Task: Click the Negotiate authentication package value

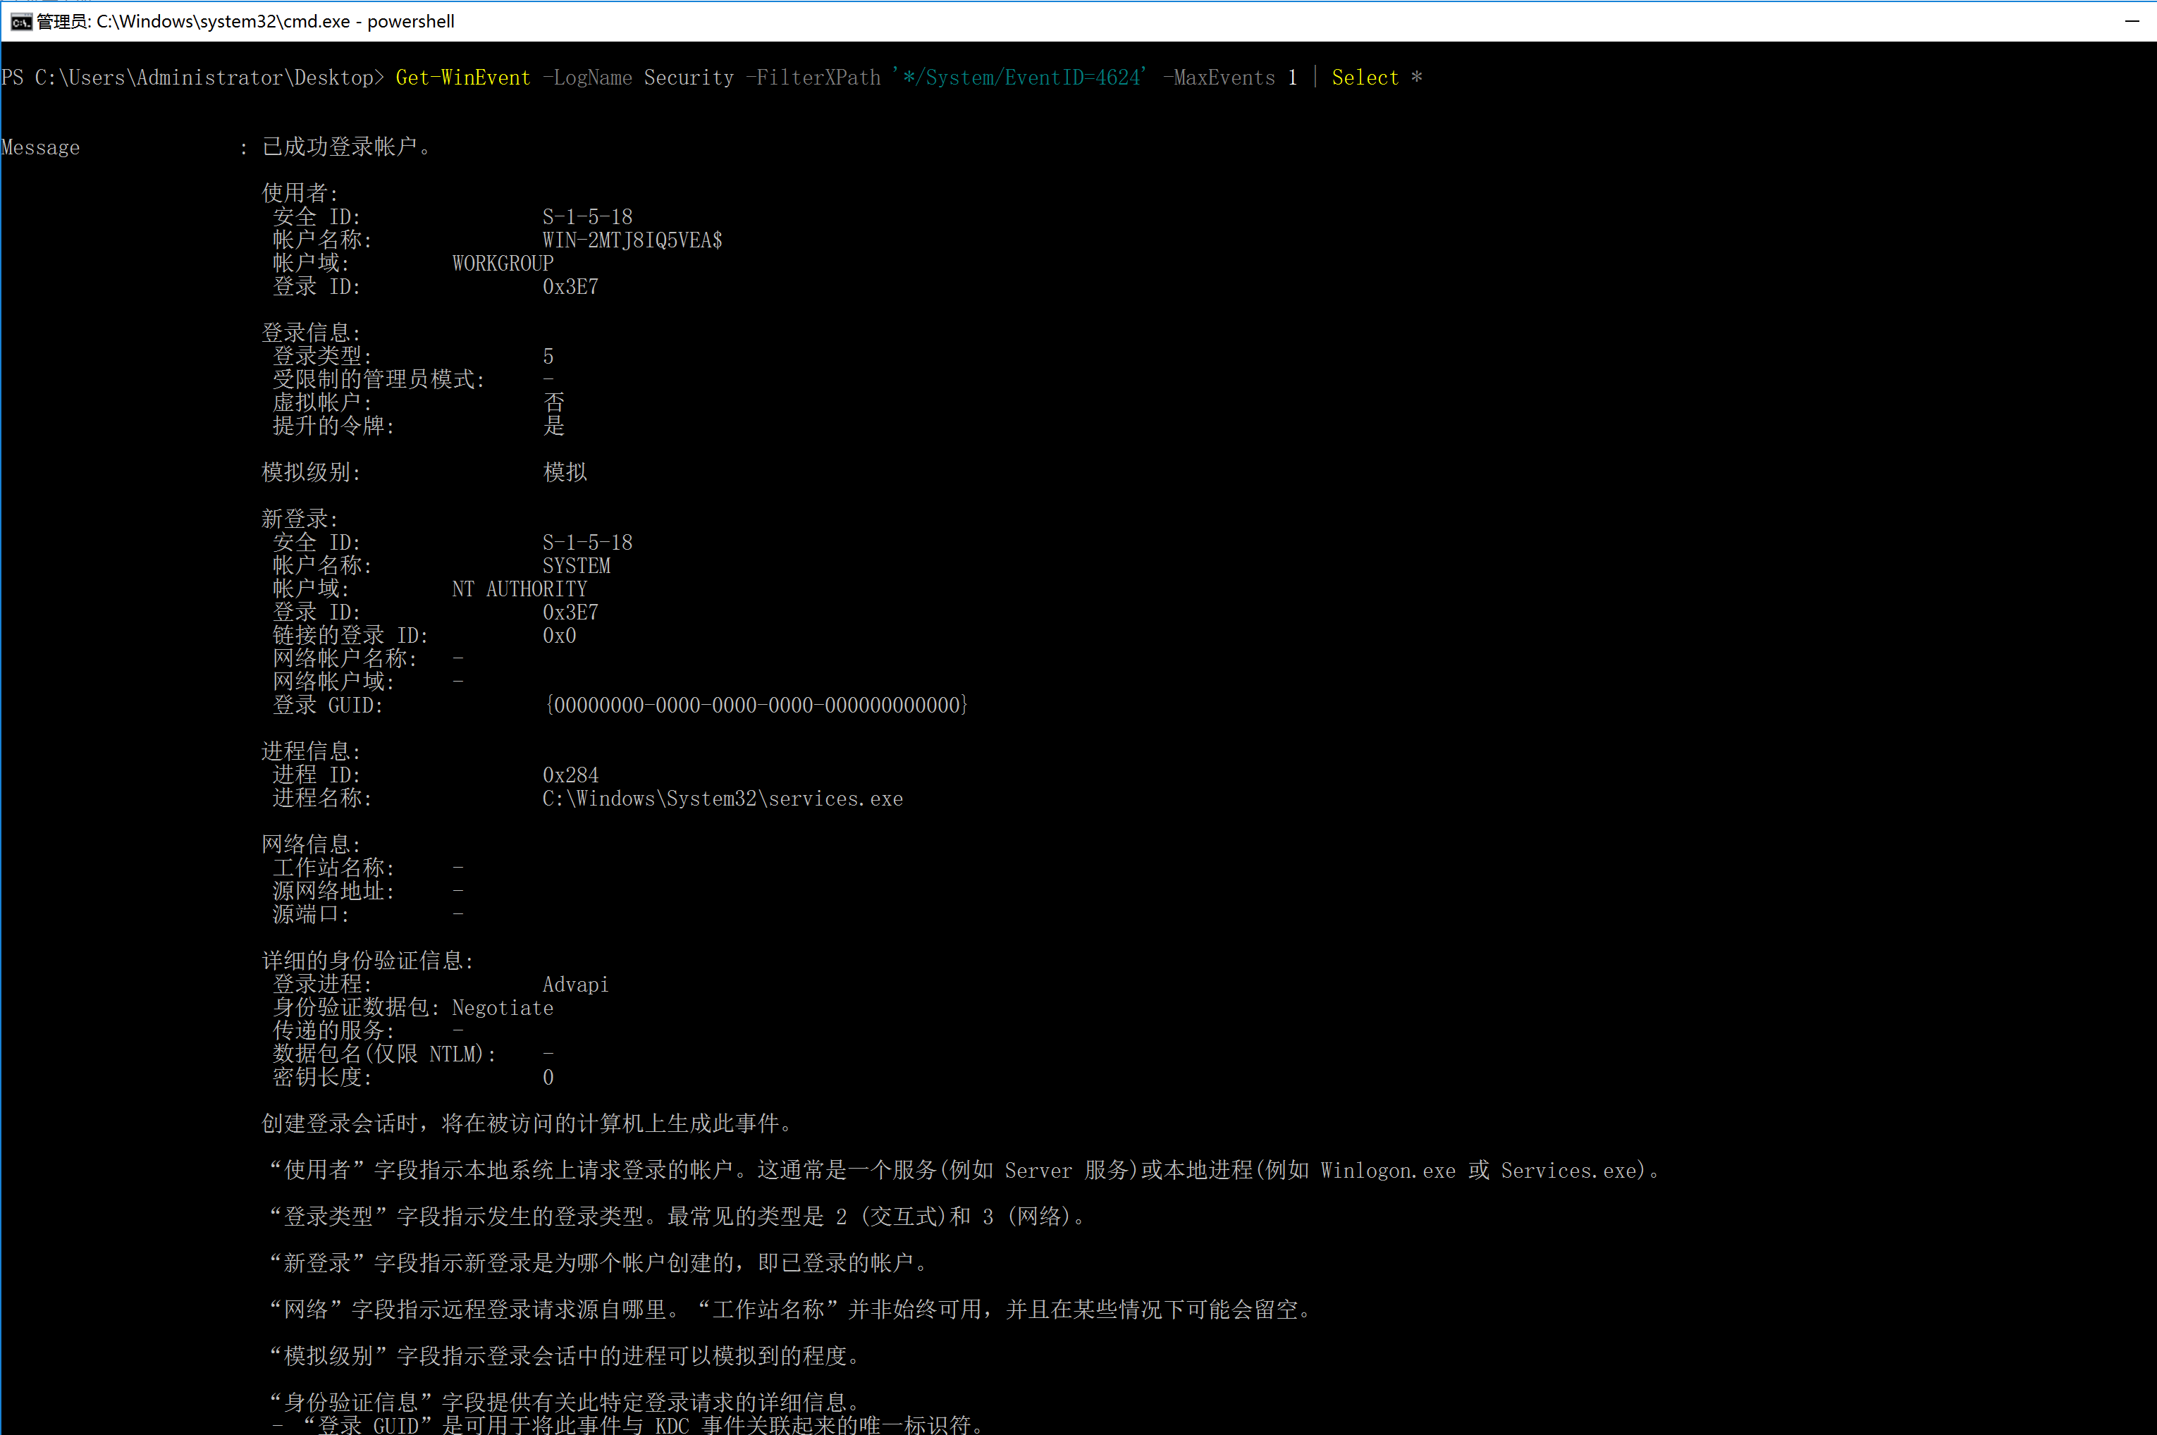Action: pyautogui.click(x=503, y=1008)
